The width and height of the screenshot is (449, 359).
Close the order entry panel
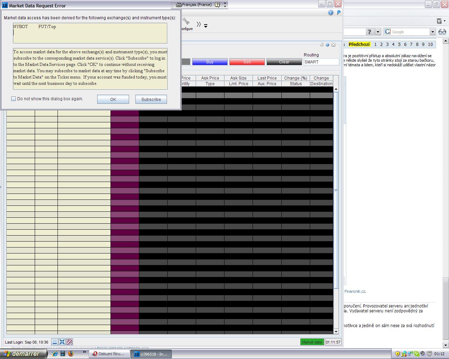coord(333,45)
